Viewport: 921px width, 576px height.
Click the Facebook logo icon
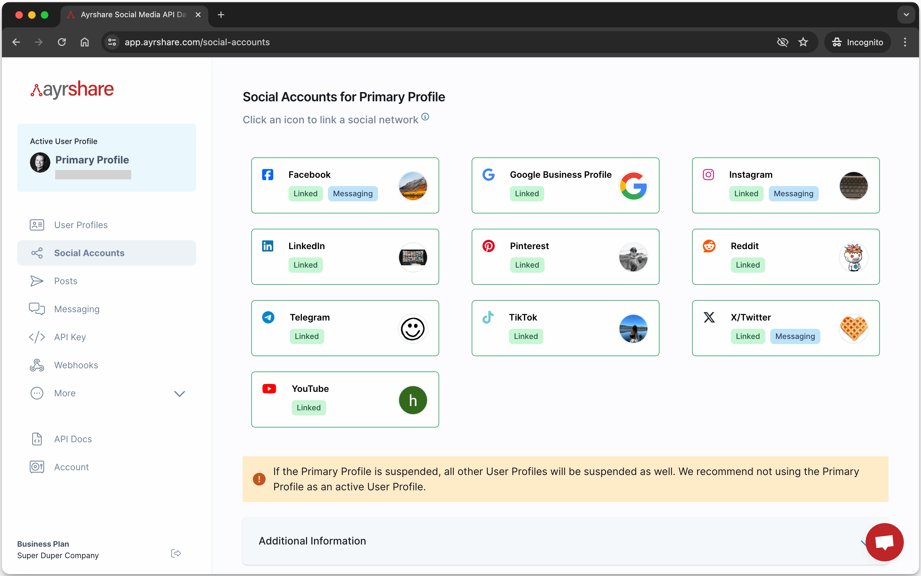point(268,175)
